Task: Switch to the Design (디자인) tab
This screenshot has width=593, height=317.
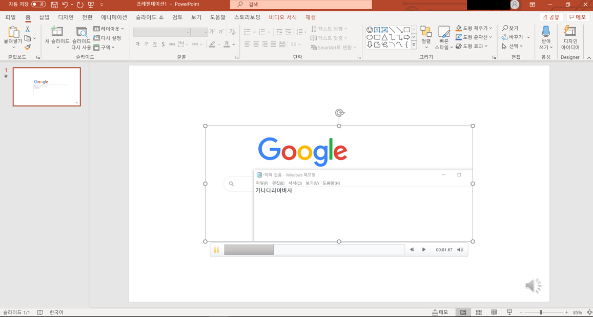Action: point(66,17)
